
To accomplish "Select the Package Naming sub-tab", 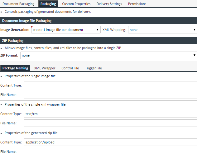I will click(15, 68).
